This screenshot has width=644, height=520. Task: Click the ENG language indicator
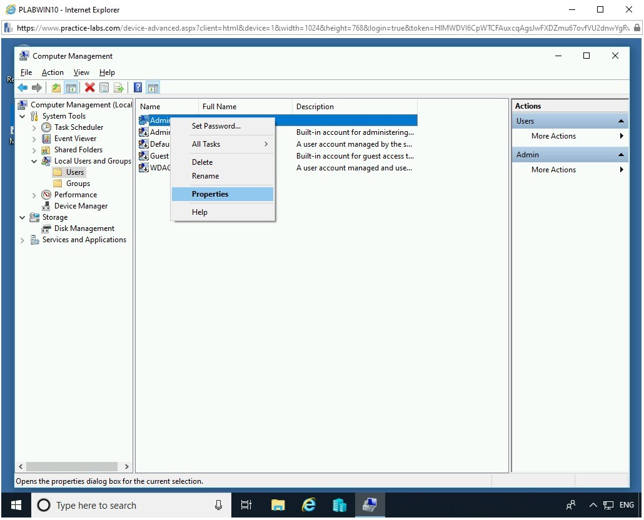(626, 505)
